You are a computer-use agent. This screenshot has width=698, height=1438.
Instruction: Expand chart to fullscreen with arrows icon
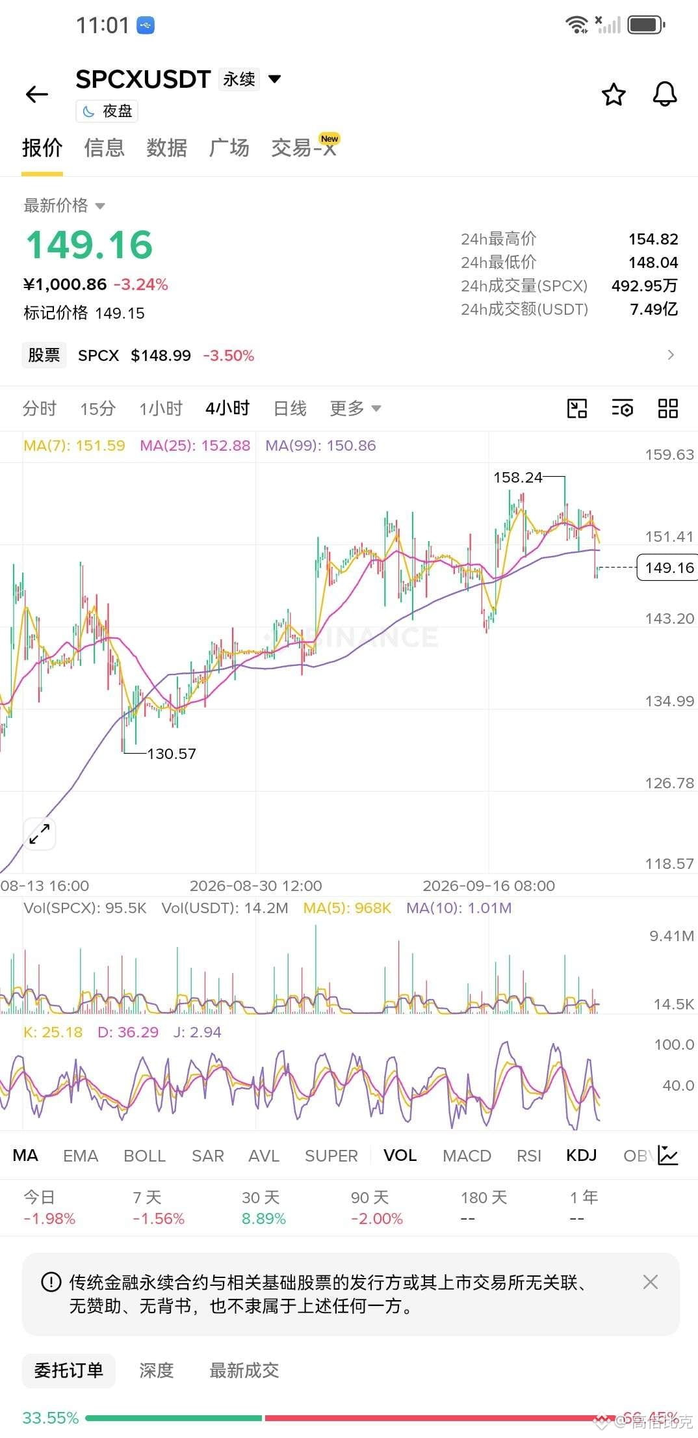point(40,834)
